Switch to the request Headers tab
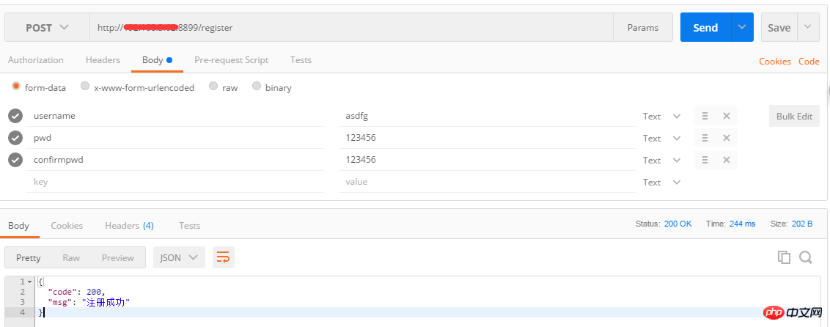 (x=103, y=60)
